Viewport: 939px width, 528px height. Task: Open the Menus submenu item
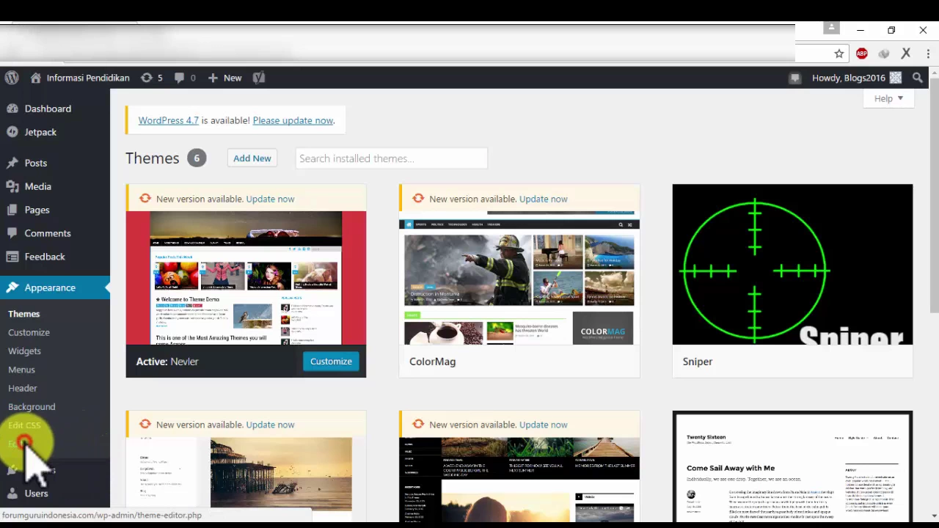21,370
